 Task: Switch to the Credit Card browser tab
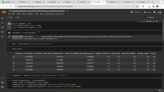click(23, 2)
